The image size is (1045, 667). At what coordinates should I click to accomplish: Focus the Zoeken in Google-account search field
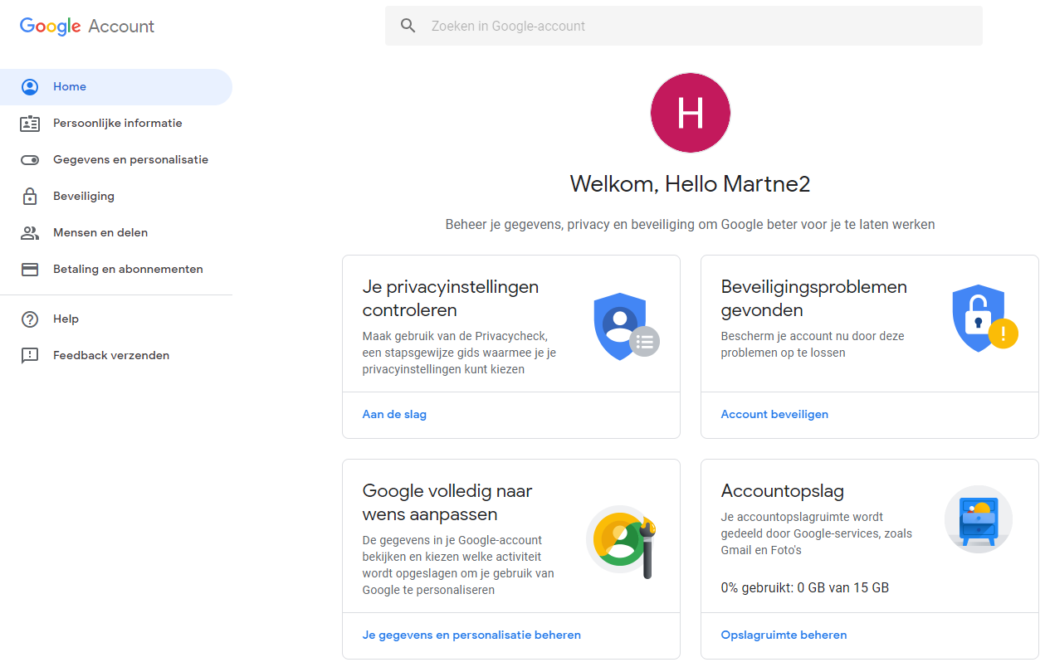[x=697, y=26]
